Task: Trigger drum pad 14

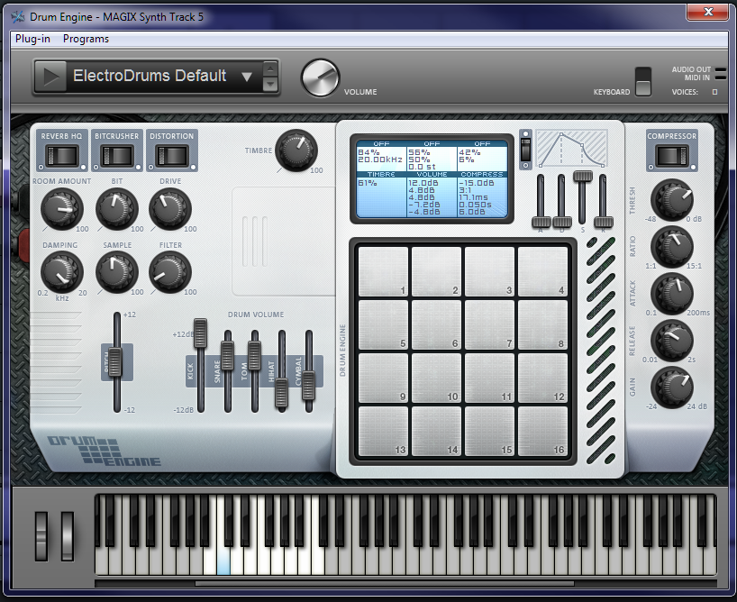Action: [436, 432]
